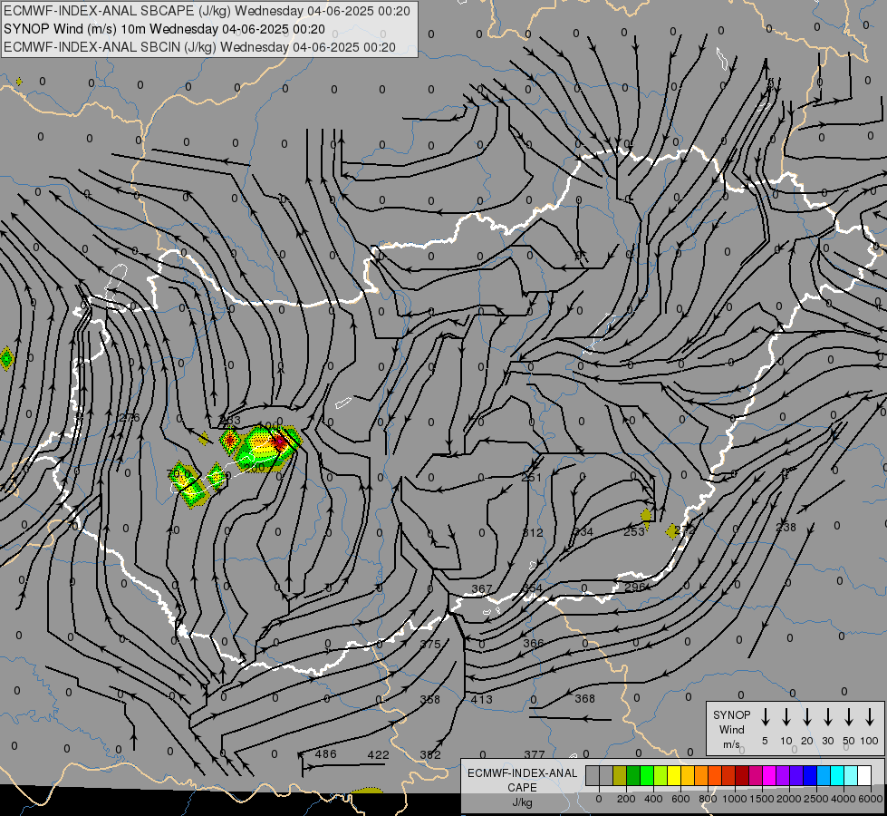This screenshot has height=816, width=887.
Task: Select the yellow CAPE legend swatch
Action: [674, 775]
